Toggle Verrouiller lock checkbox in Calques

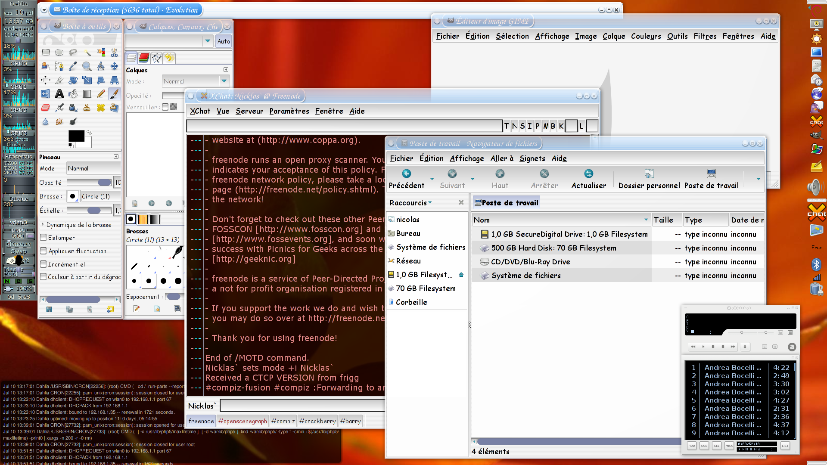(x=165, y=107)
